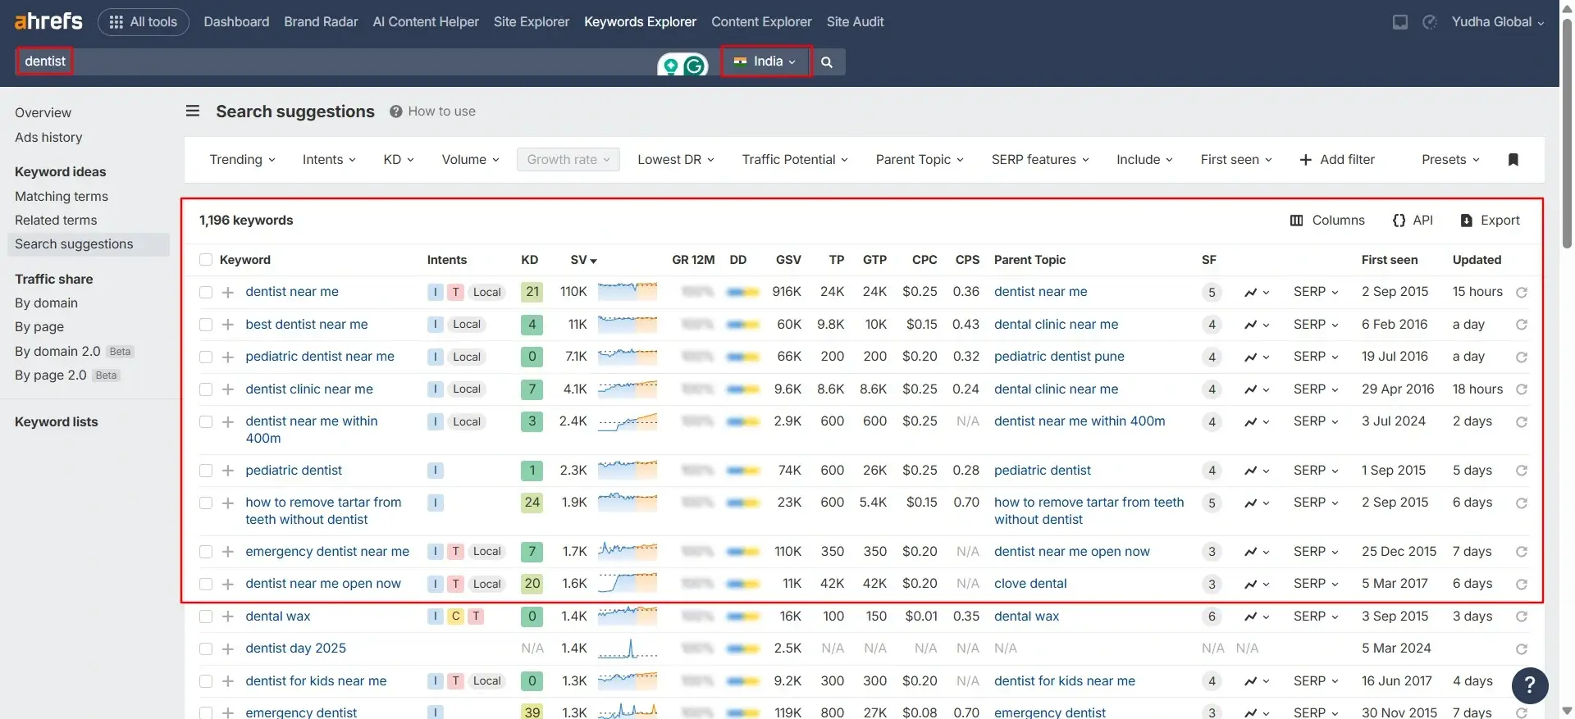Check 'dentist near me within 400m' checkbox
The height and width of the screenshot is (719, 1575).
coord(206,421)
